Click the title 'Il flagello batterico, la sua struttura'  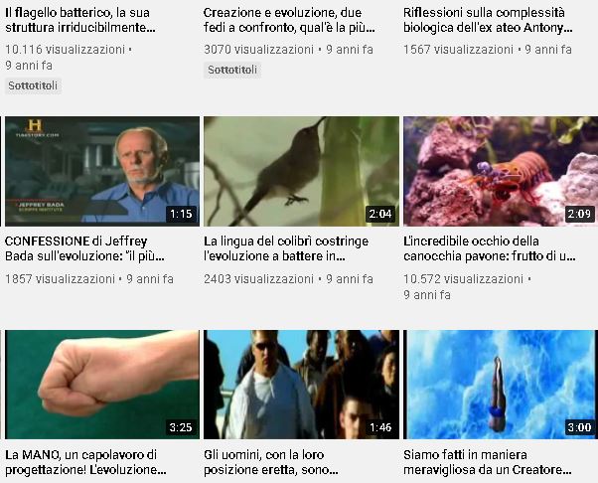coord(80,20)
